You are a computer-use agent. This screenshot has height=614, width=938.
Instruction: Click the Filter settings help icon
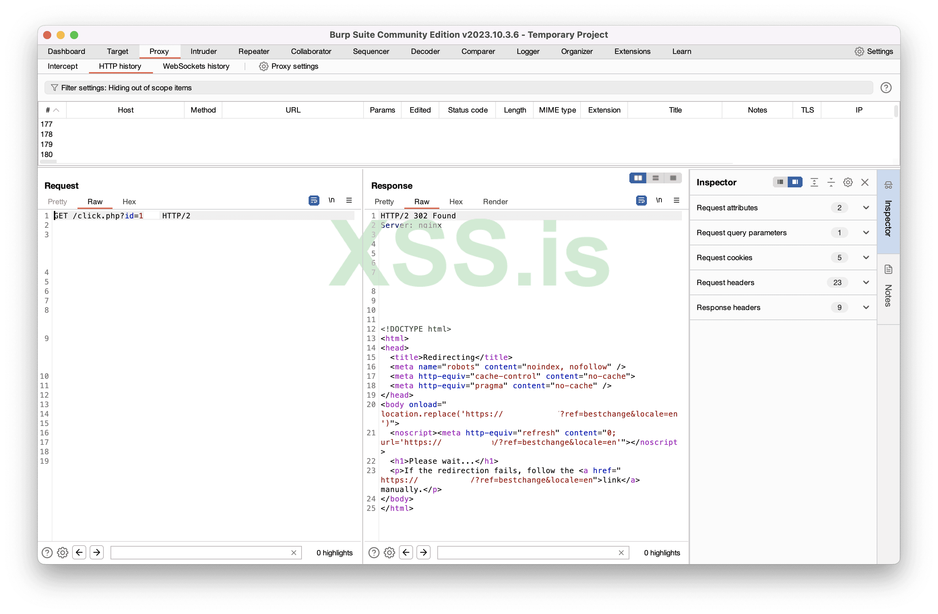tap(885, 88)
